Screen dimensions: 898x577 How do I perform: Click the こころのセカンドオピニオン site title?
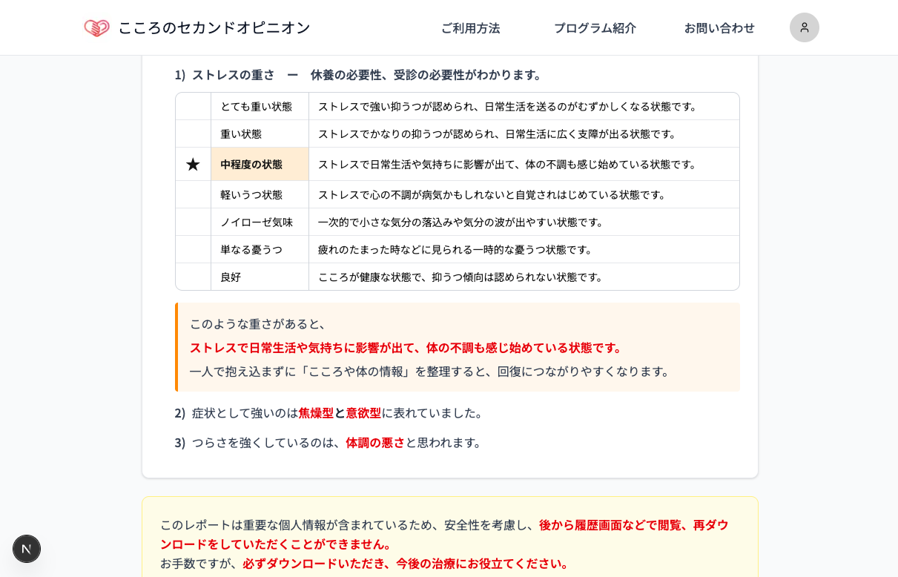point(214,28)
